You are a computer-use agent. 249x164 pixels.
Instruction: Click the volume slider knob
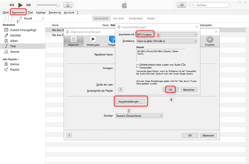click(58, 5)
